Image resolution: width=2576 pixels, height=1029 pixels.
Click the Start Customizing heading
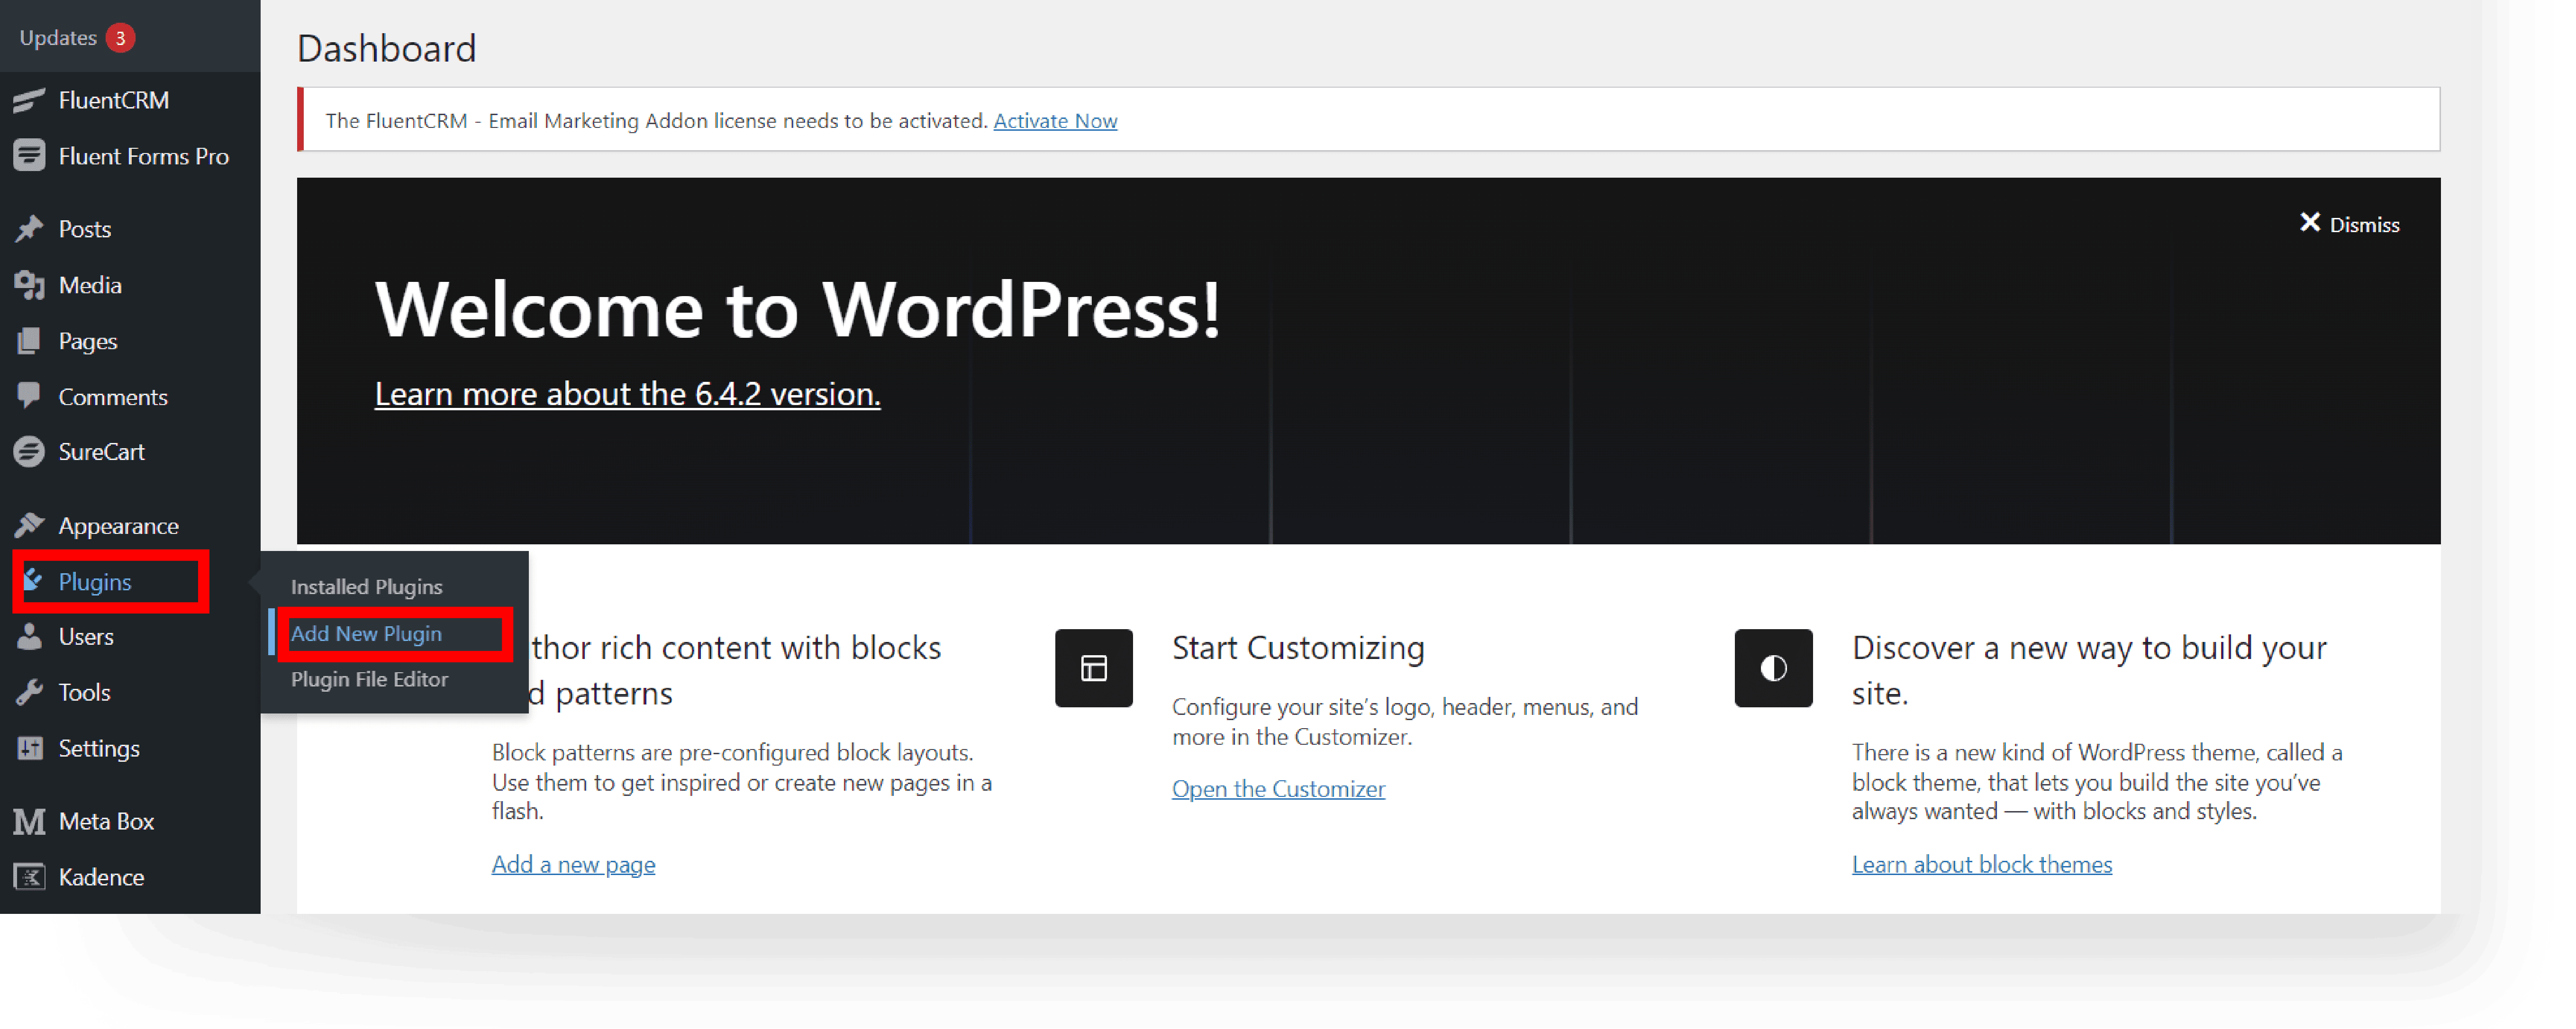pos(1298,648)
